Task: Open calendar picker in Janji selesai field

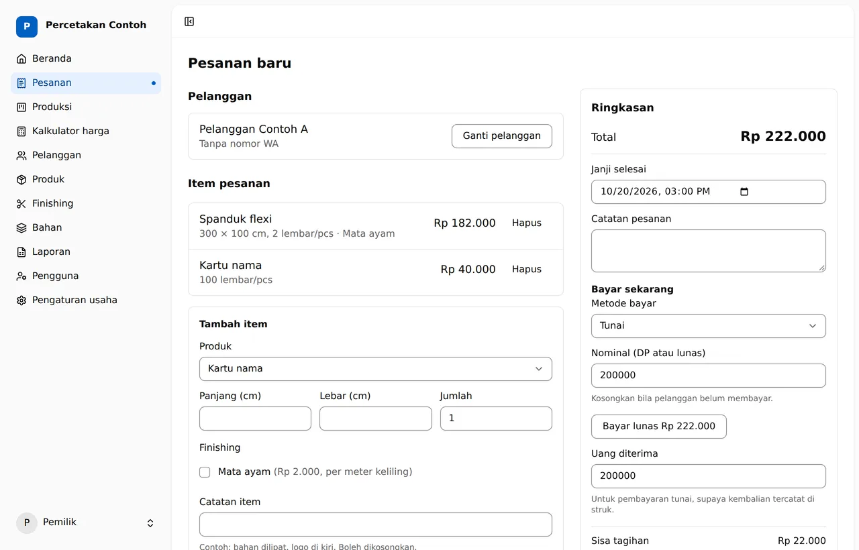Action: [x=744, y=192]
